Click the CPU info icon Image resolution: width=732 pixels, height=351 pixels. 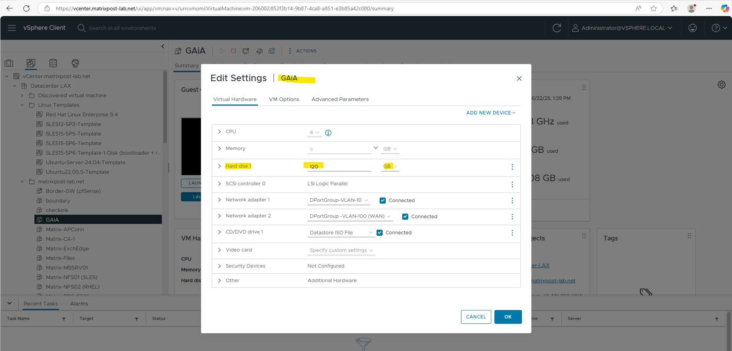click(x=328, y=133)
